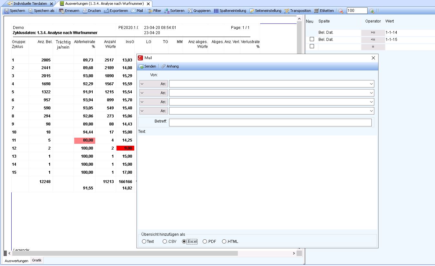Image resolution: width=435 pixels, height=266 pixels.
Task: Click the Spalte header in the filter panel
Action: click(x=324, y=21)
